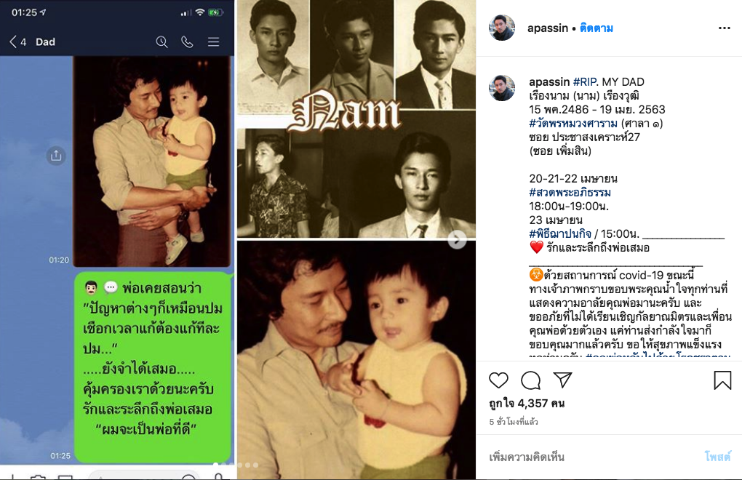Follow apassin with the ติดตาม link

click(597, 28)
